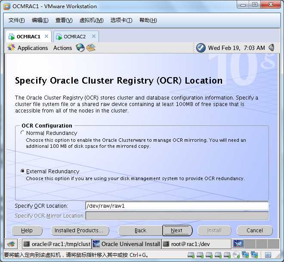Open the GNOME Applications menu icon

coord(11,48)
